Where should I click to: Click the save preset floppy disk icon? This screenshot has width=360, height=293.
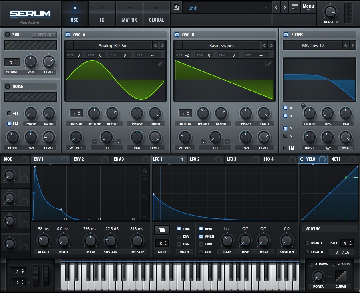[176, 7]
